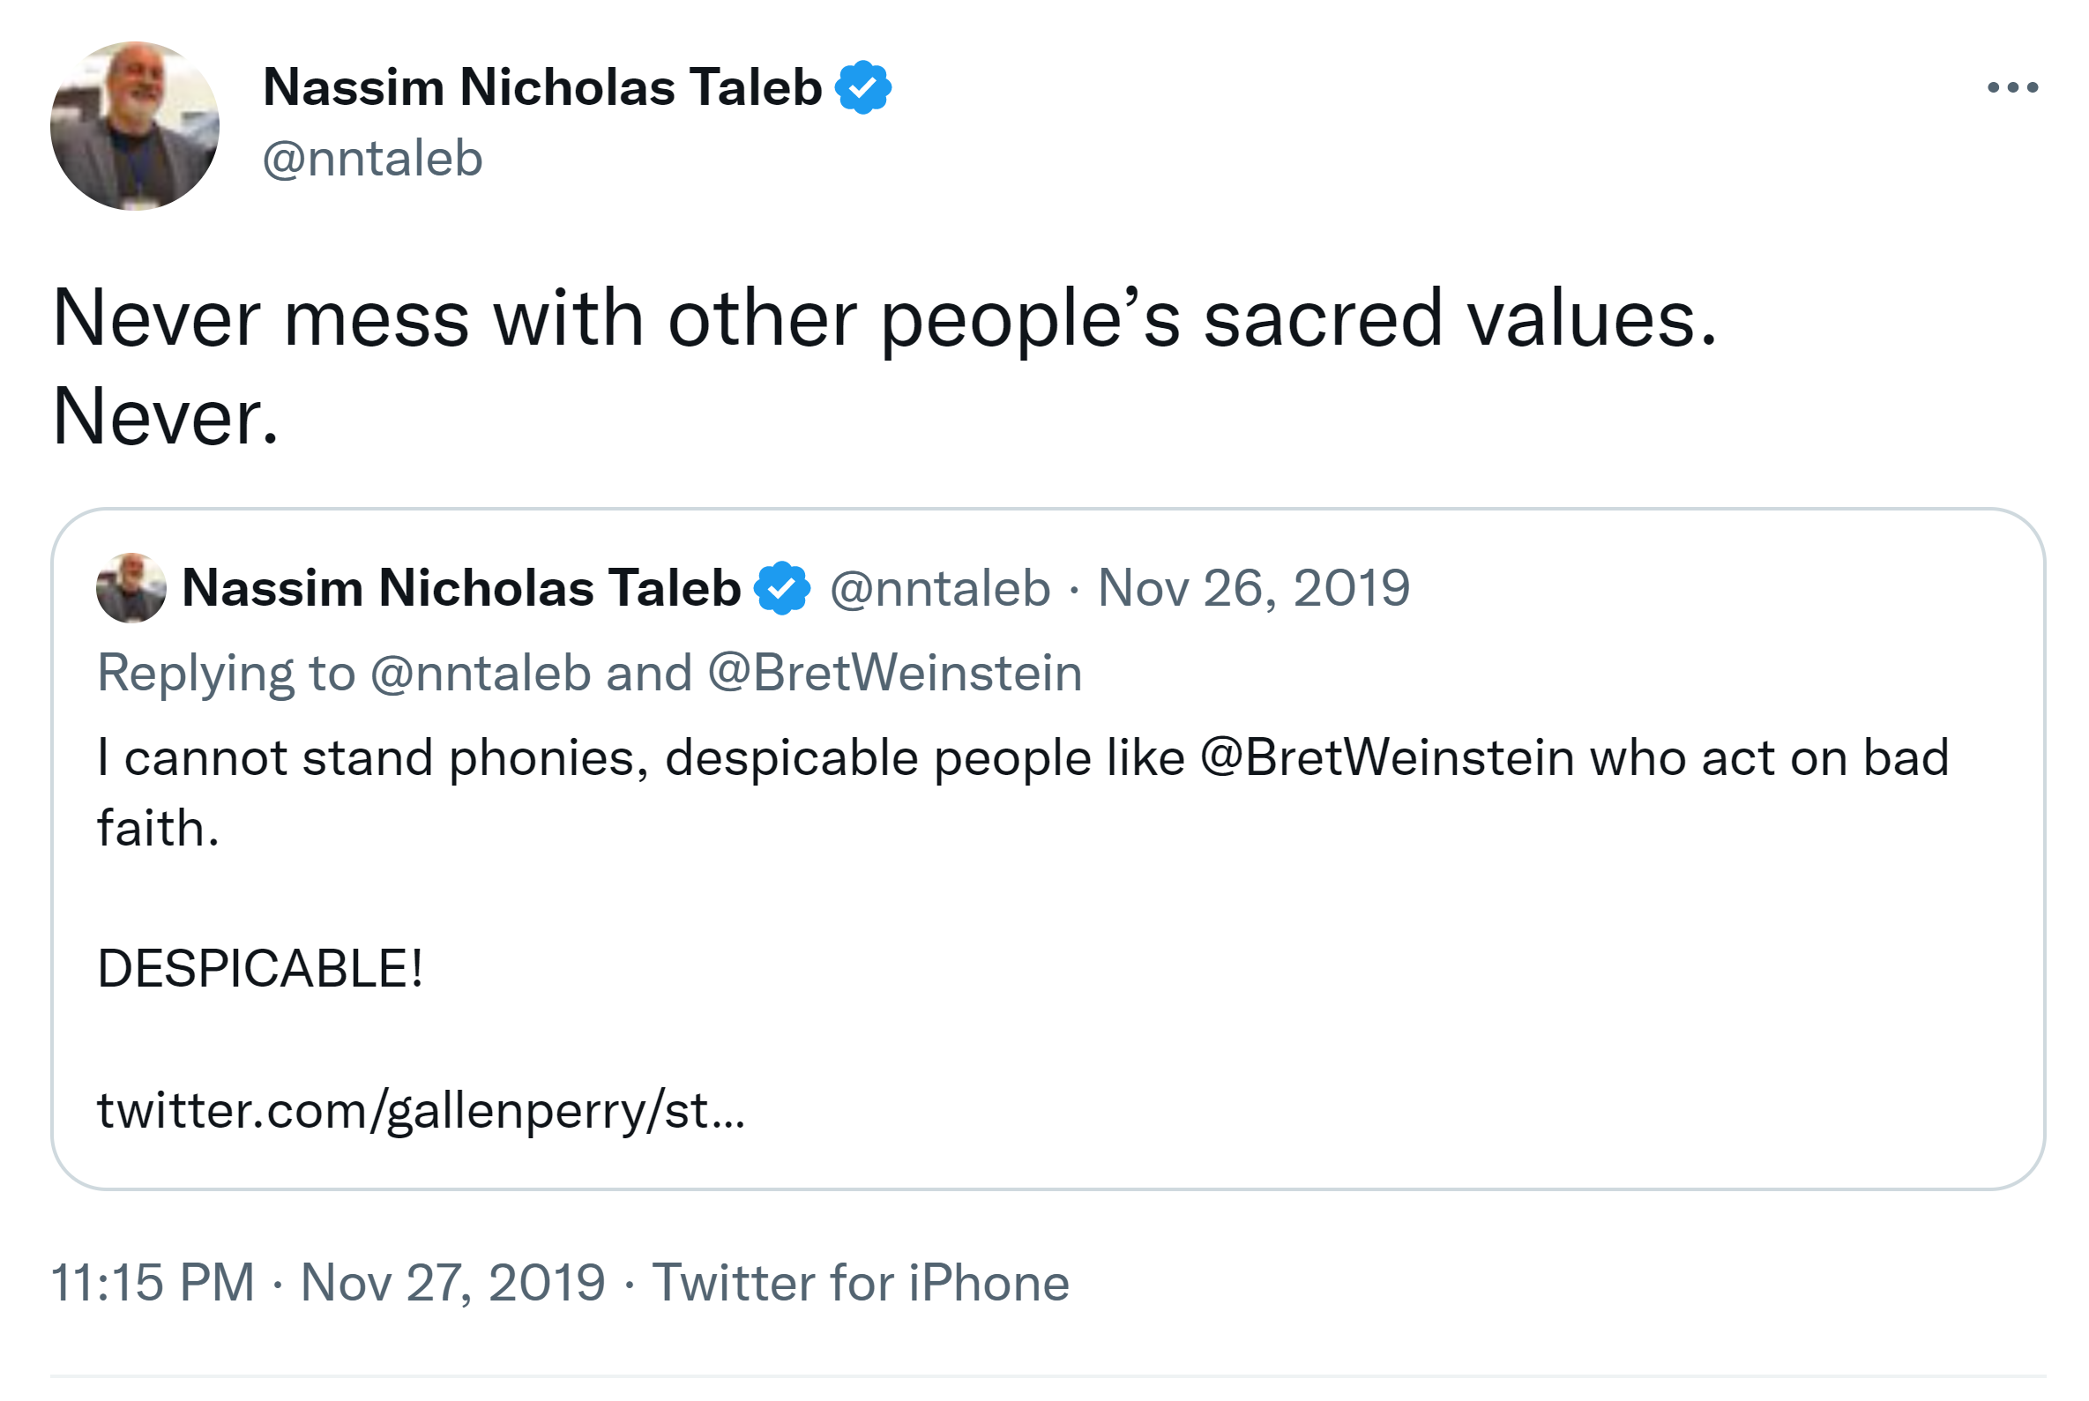Click the 'faith.' line in the quoted tweet
This screenshot has width=2089, height=1401.
[158, 828]
